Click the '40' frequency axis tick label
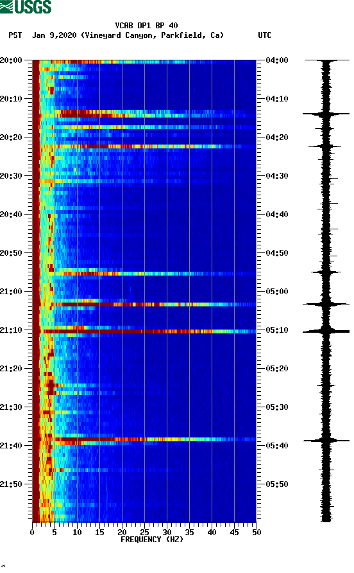This screenshot has width=354, height=573. coord(212,533)
